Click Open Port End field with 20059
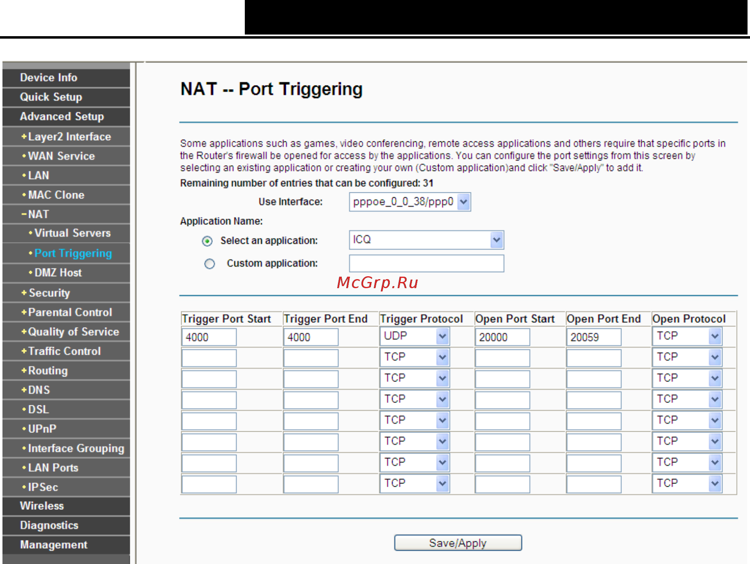This screenshot has width=750, height=564. [x=594, y=337]
